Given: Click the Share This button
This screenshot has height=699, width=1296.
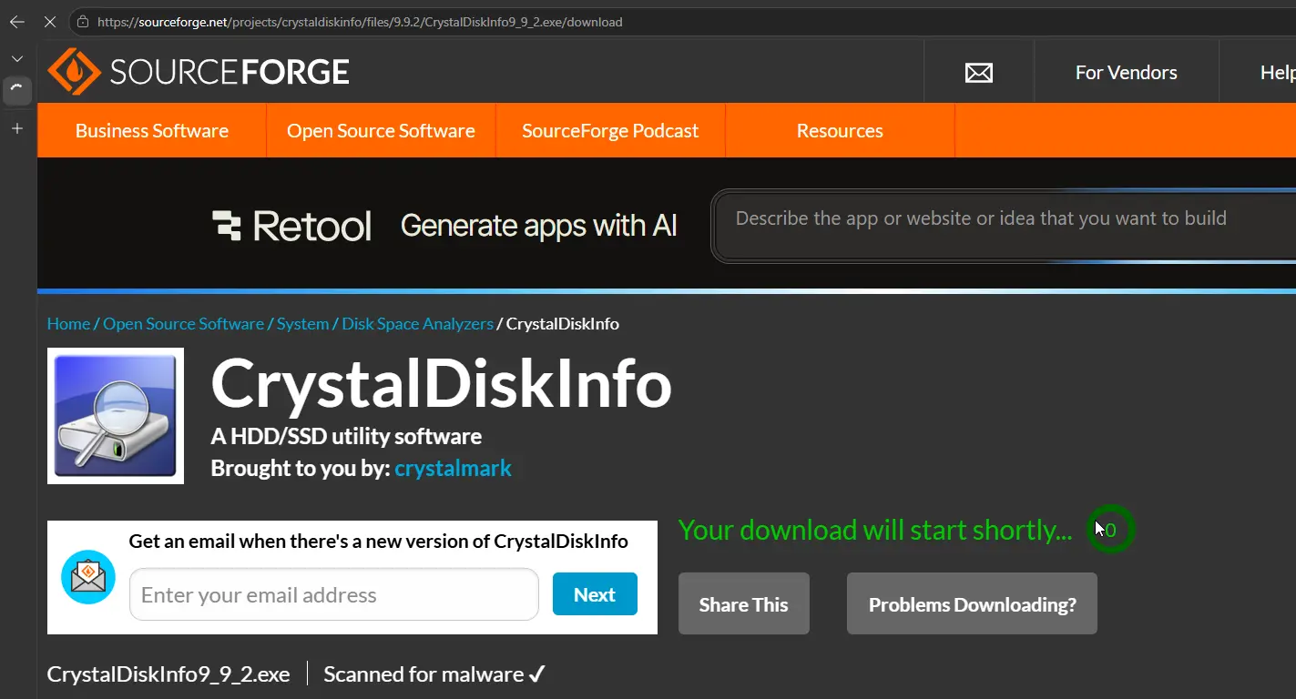Looking at the screenshot, I should pyautogui.click(x=744, y=604).
